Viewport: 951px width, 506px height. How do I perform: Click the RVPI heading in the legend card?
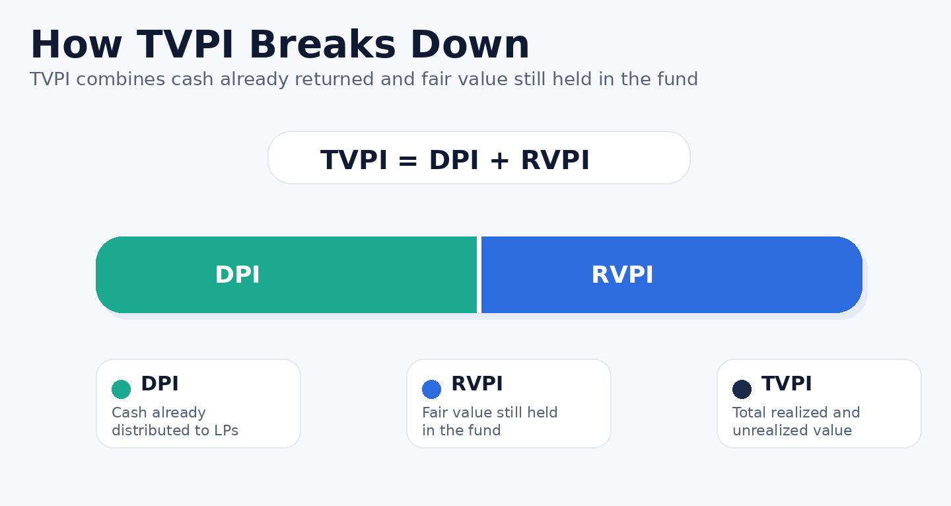pyautogui.click(x=477, y=384)
